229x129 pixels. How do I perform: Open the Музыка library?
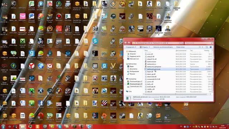tap(131, 74)
